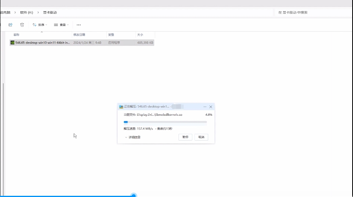Click the 取消 cancel button

click(201, 137)
